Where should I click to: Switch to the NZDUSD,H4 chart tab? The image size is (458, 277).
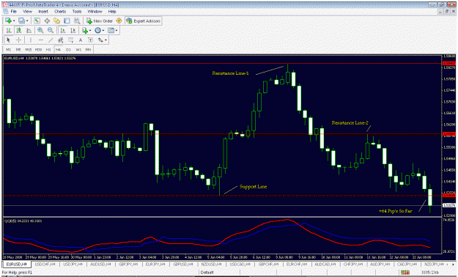point(211,264)
